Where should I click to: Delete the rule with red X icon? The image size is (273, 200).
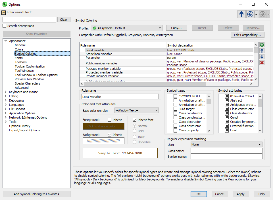[262, 63]
